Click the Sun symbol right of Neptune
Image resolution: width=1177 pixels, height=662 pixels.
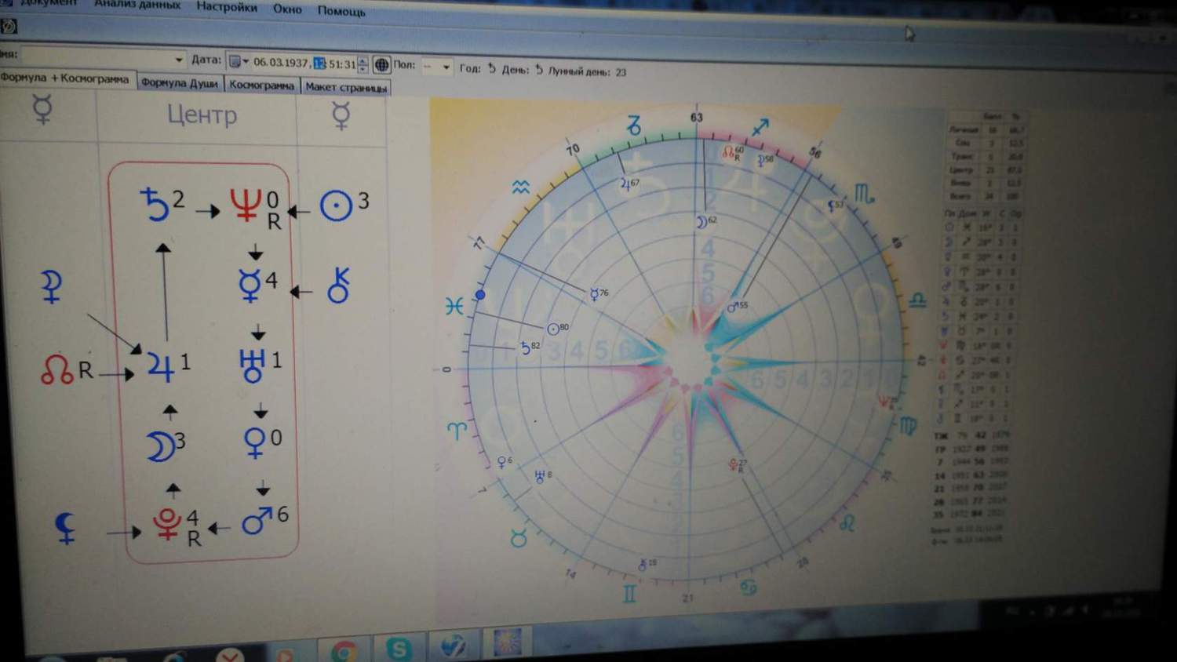click(x=336, y=207)
